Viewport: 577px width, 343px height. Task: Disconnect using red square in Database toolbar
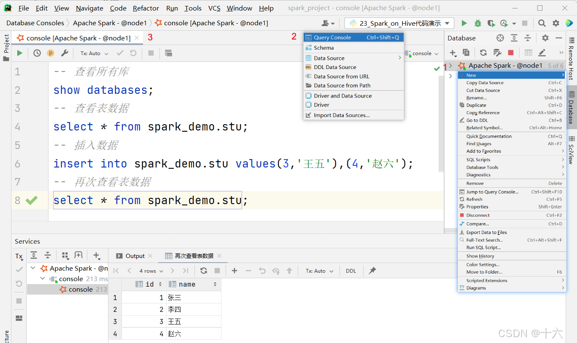click(511, 53)
